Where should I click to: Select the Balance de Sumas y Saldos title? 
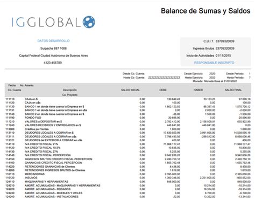point(206,11)
